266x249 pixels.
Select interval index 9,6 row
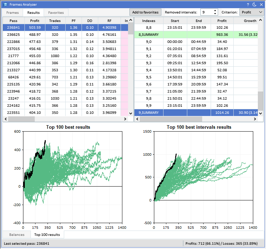(196, 84)
